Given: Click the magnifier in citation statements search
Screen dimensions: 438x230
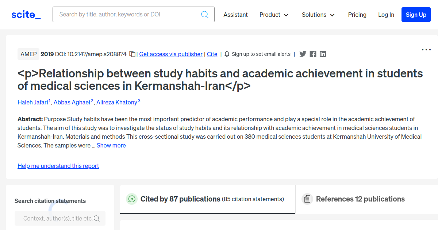Looking at the screenshot, I should pyautogui.click(x=97, y=218).
